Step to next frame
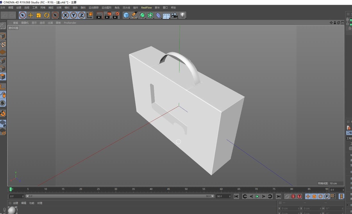This screenshot has height=214, width=352. (264, 196)
